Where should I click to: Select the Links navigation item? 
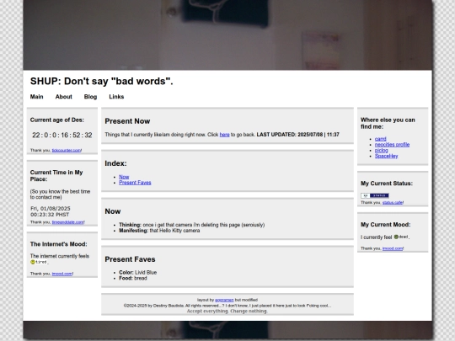[x=116, y=97]
